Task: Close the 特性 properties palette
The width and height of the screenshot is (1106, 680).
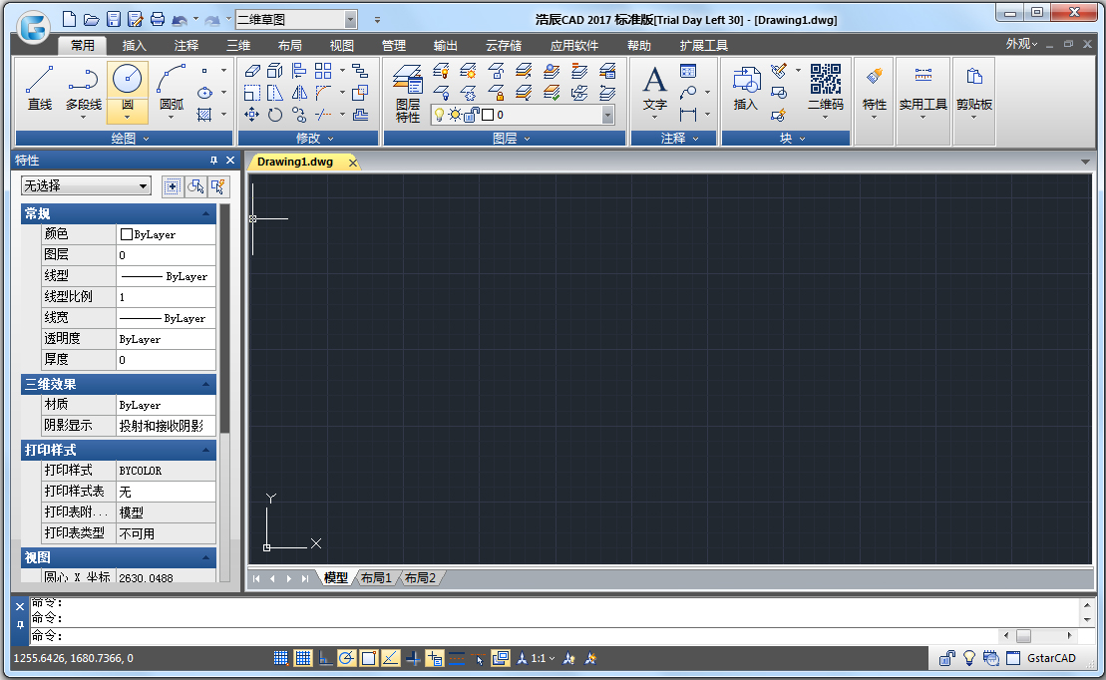Action: coord(230,161)
